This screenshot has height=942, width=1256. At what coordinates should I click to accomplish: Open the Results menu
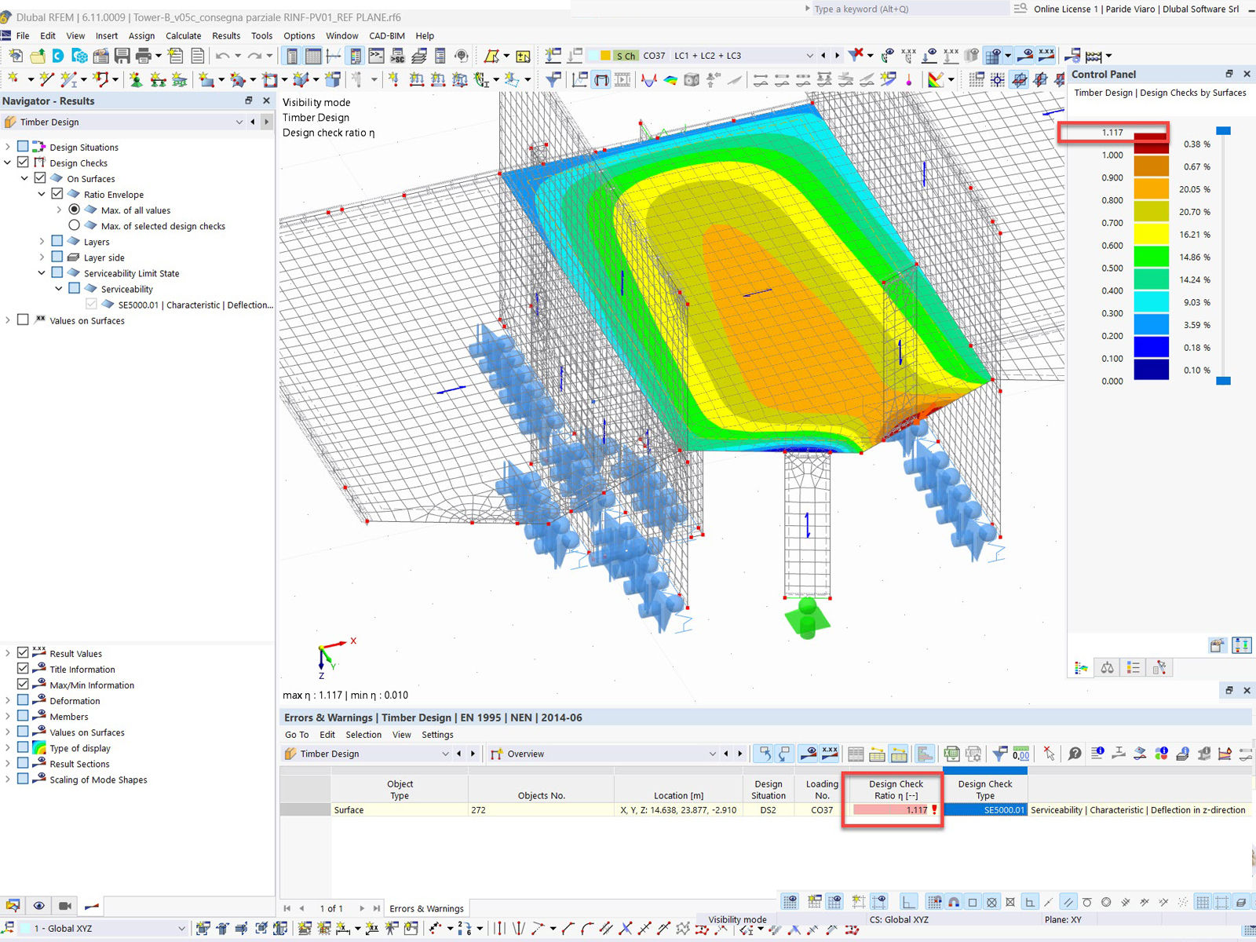(226, 35)
